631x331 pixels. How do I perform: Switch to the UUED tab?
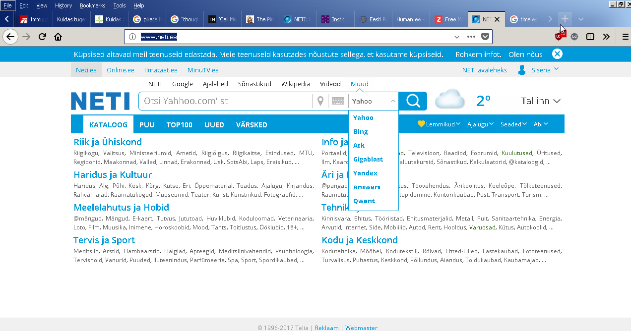(214, 125)
